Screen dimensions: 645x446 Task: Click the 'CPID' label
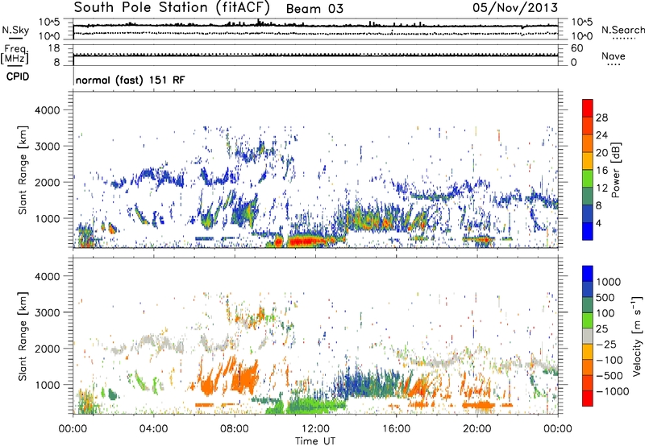tap(18, 76)
